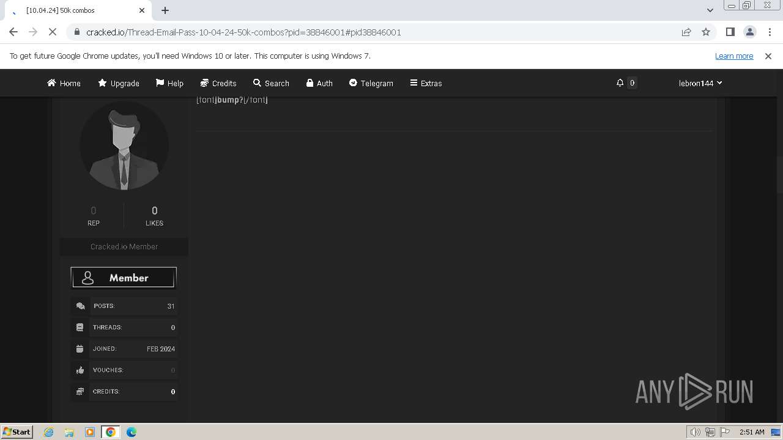
Task: Click the network tray icon
Action: 710,432
